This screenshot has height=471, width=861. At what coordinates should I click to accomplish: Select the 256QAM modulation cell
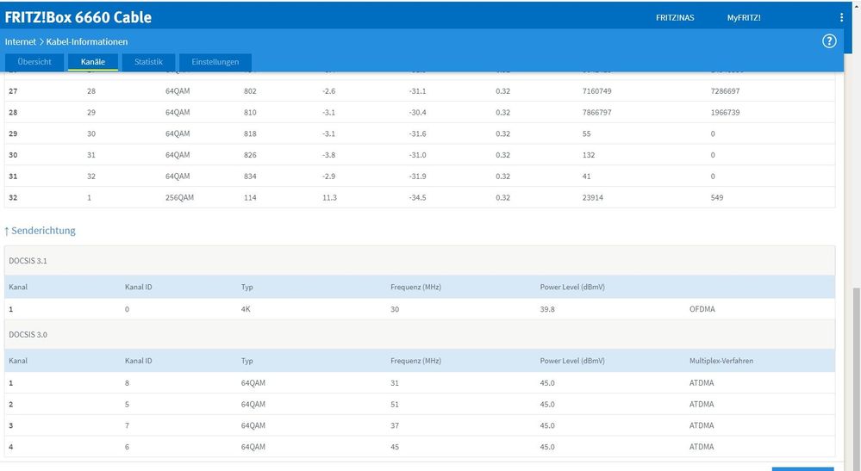[x=179, y=197]
